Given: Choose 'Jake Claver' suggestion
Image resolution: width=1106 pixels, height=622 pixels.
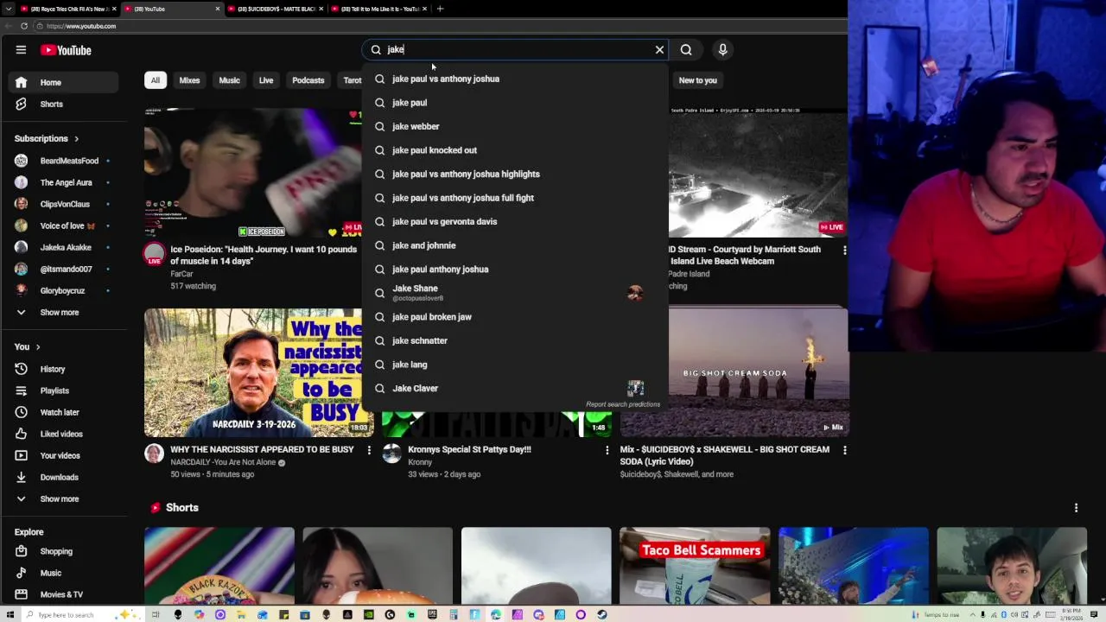Looking at the screenshot, I should click(515, 388).
